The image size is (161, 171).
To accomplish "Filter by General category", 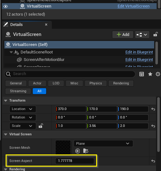I will click(16, 83).
